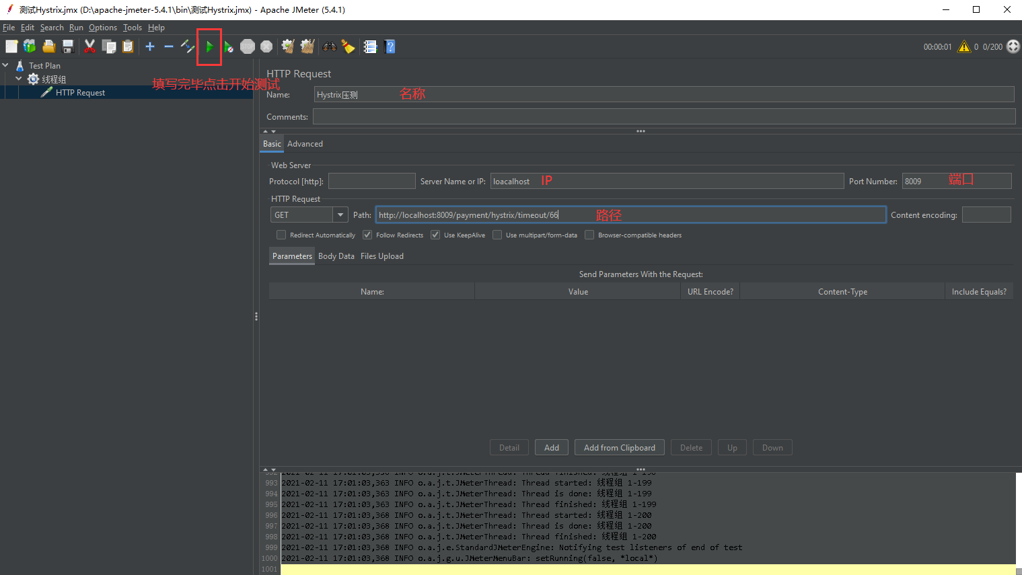Toggle Redirect Automatically checkbox

pyautogui.click(x=281, y=235)
